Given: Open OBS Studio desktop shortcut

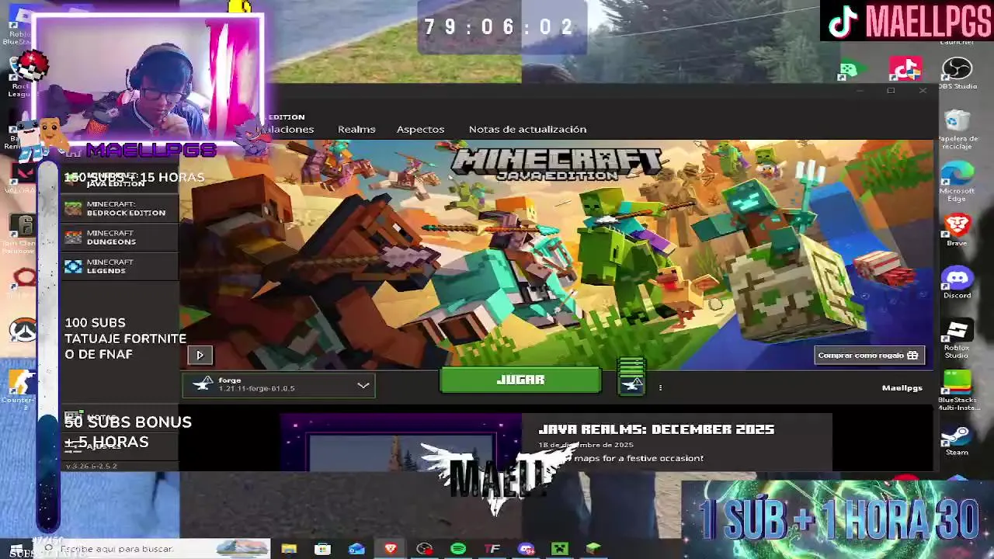Looking at the screenshot, I should pos(957,74).
